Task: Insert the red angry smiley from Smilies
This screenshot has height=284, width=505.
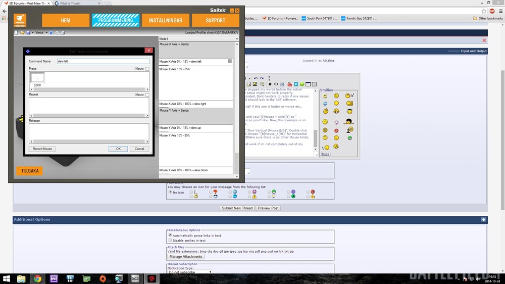Action: click(336, 130)
